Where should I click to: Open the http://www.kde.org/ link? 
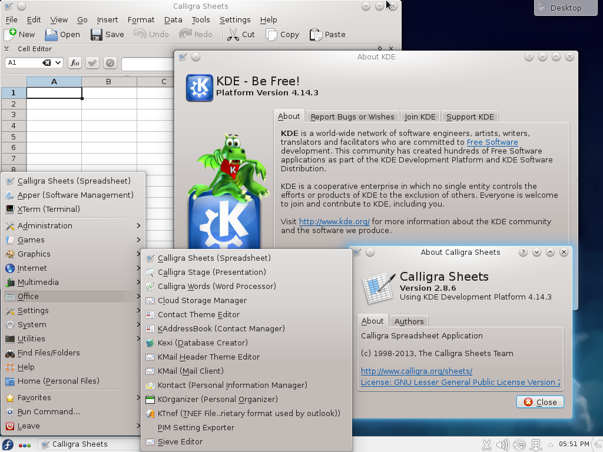point(334,222)
